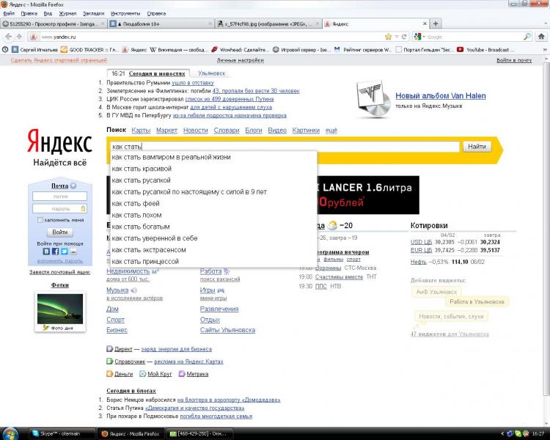Open the Карты link
Image resolution: width=550 pixels, height=440 pixels.
point(141,131)
